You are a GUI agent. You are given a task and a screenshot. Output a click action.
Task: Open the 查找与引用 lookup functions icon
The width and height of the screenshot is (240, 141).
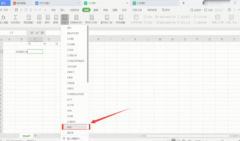[x=92, y=17]
